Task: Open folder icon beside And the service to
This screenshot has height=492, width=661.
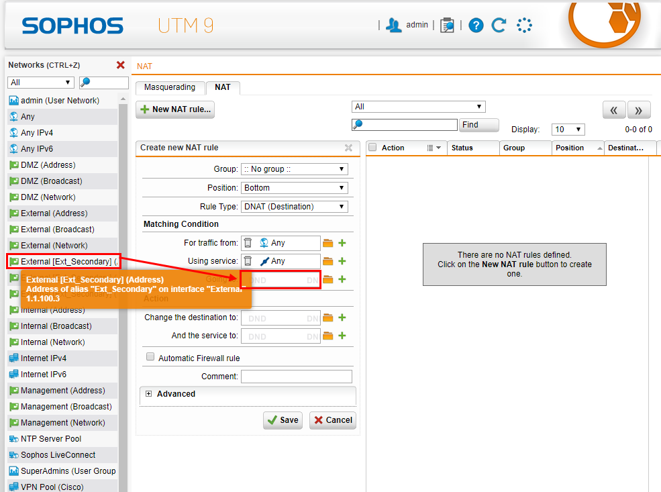Action: tap(328, 336)
